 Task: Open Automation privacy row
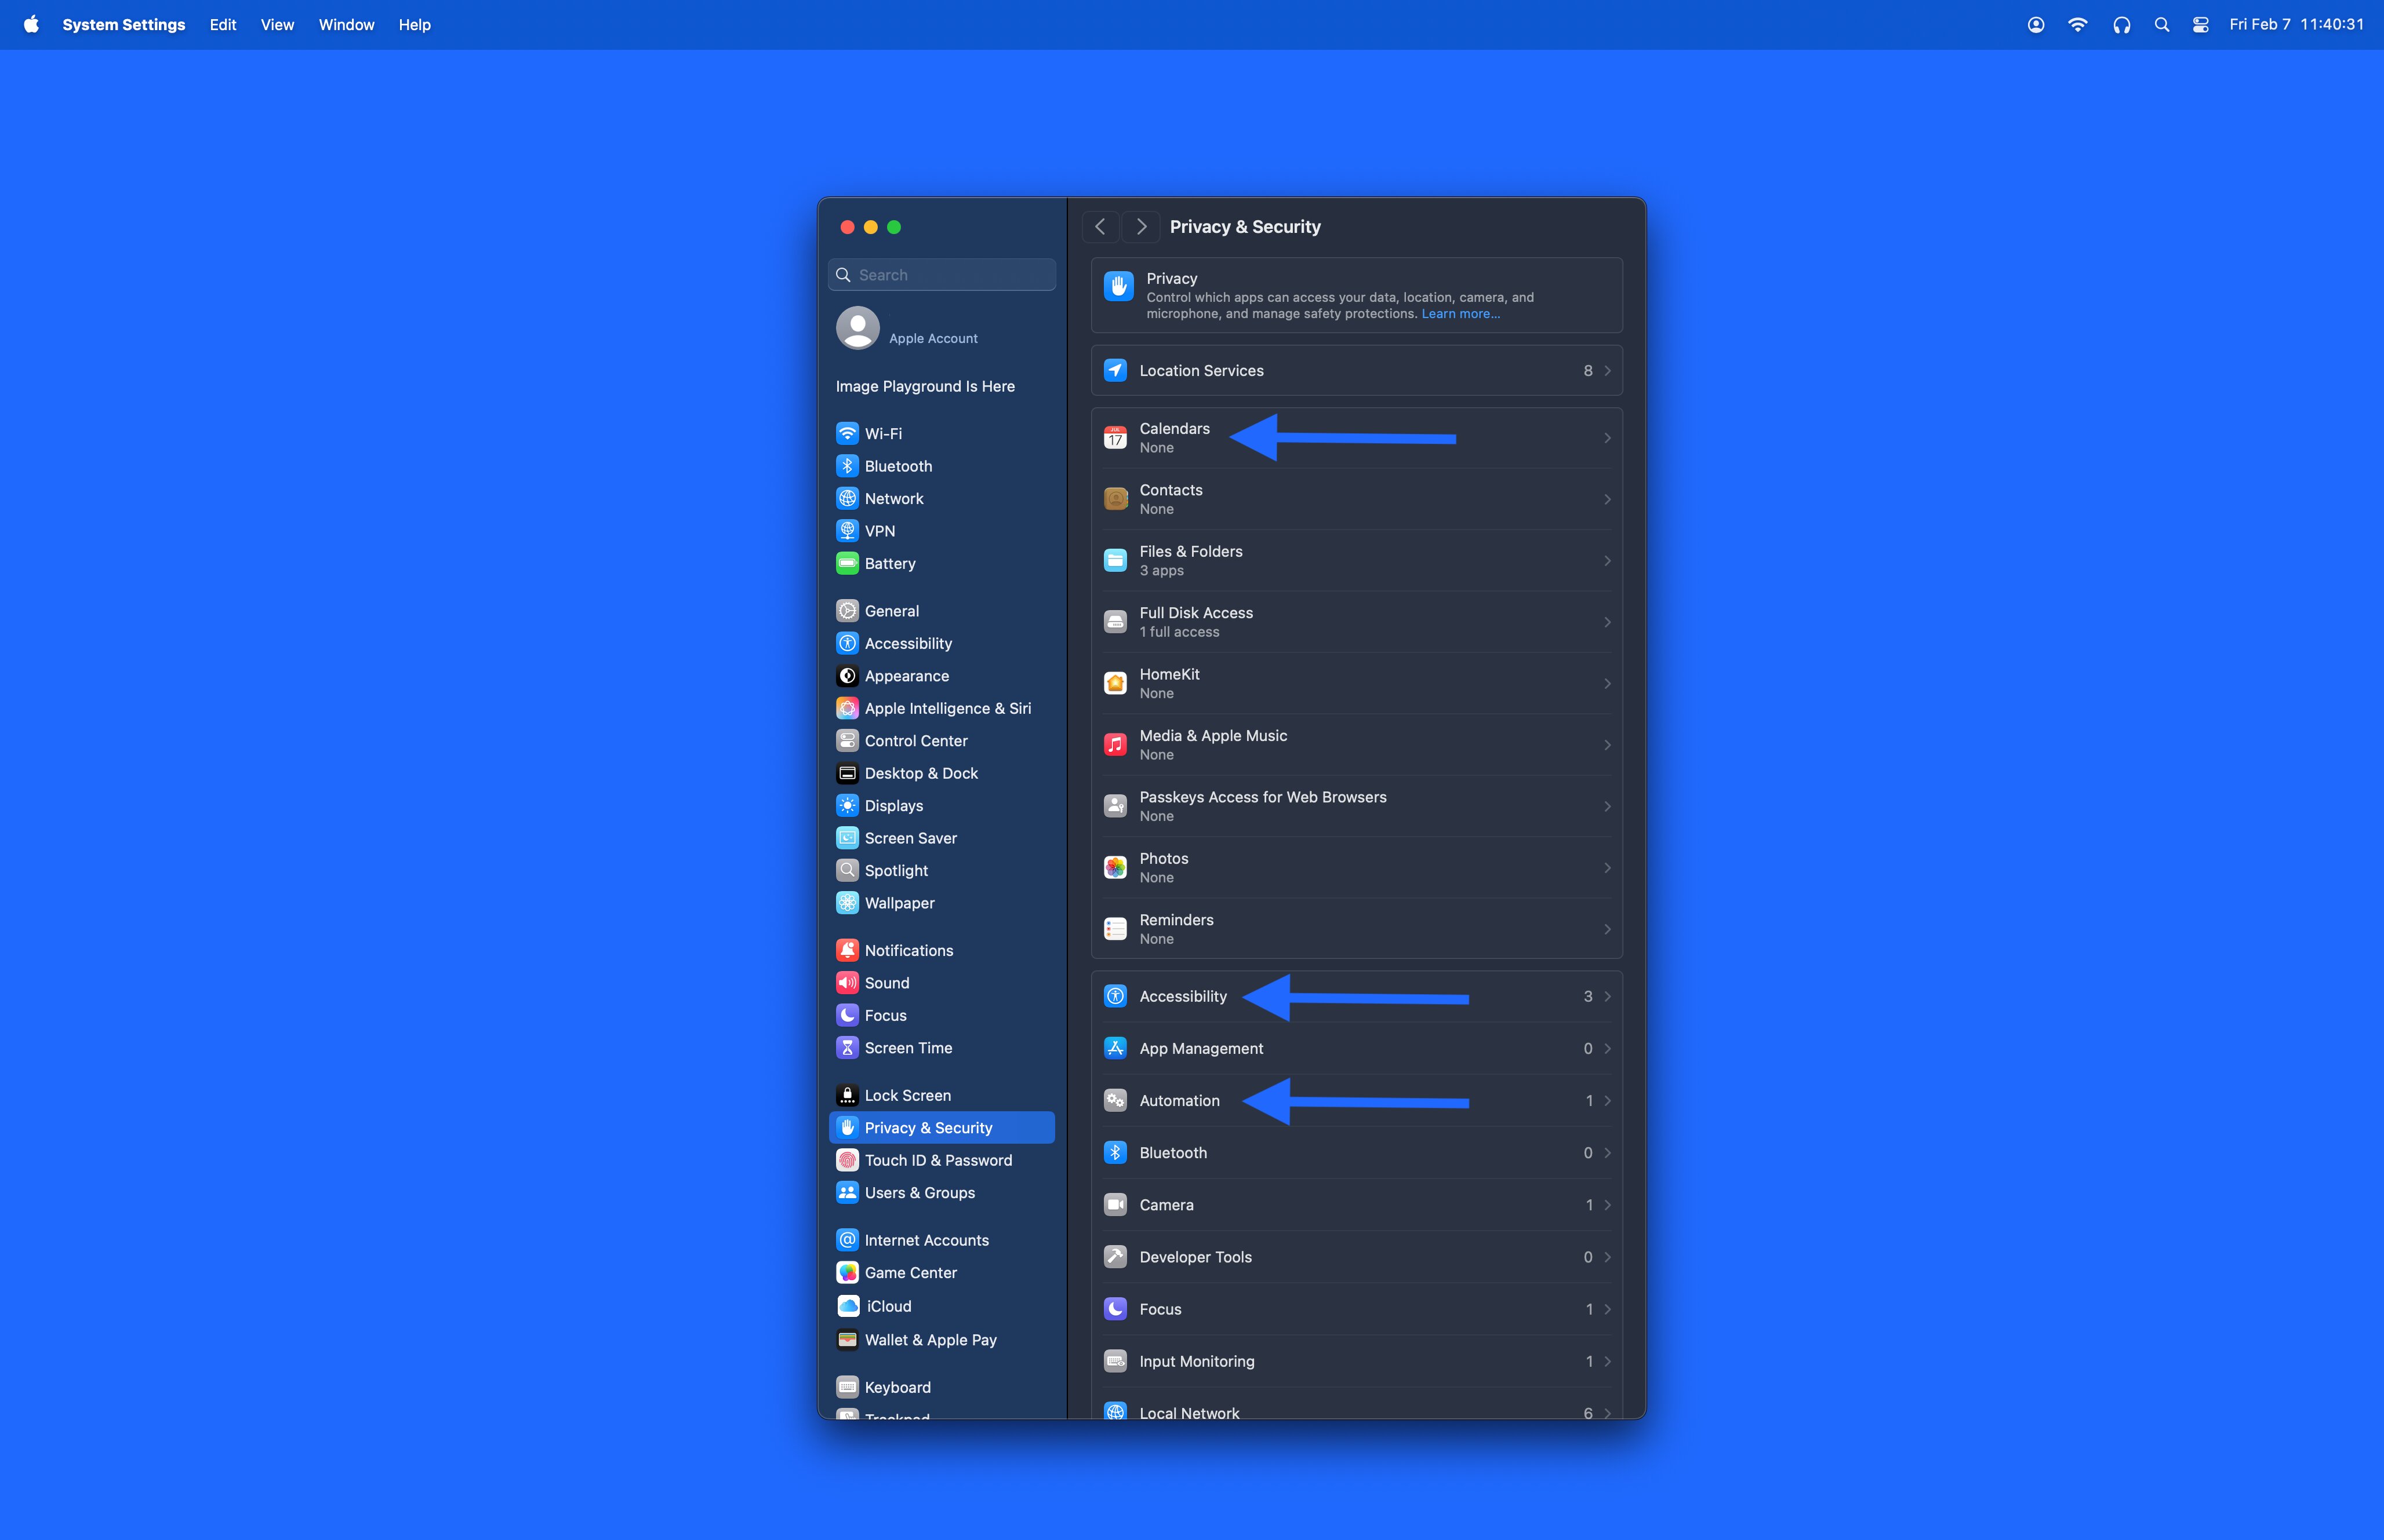click(x=1357, y=1101)
